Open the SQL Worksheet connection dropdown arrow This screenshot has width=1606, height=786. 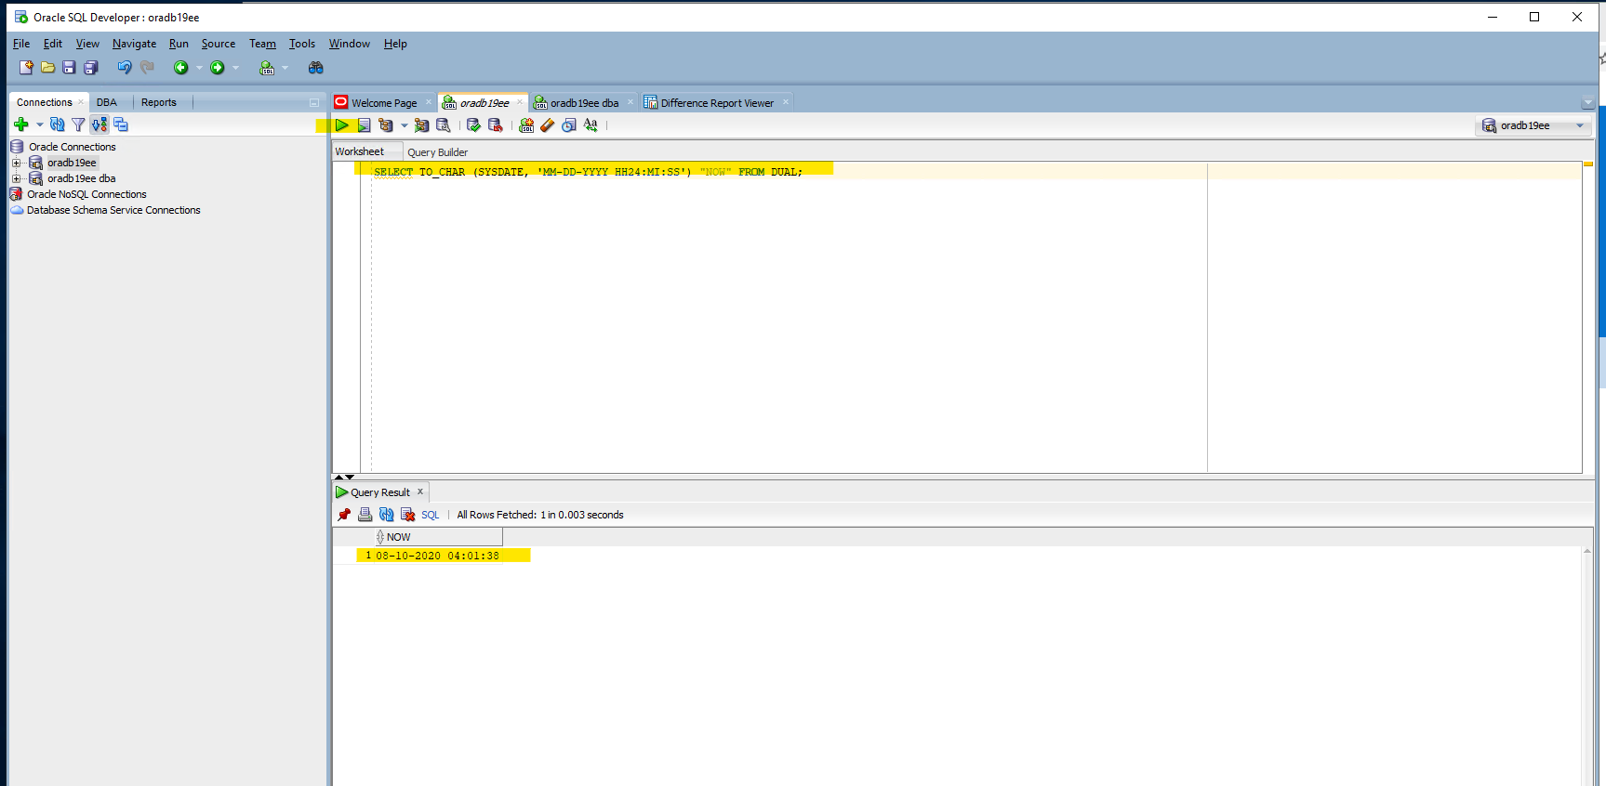285,68
